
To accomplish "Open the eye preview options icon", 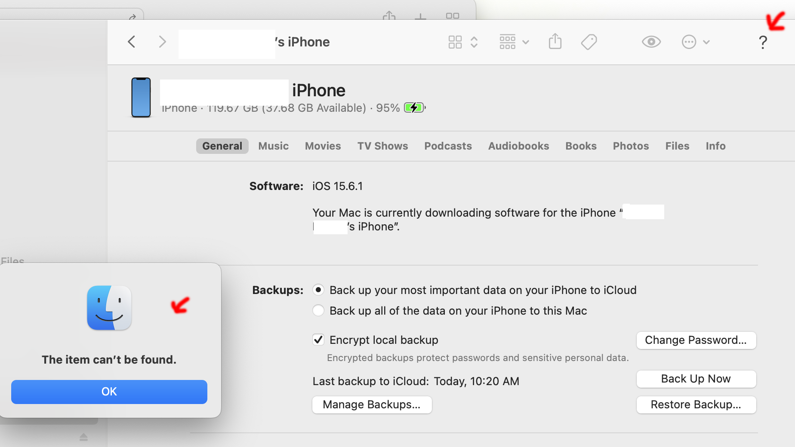I will click(651, 42).
